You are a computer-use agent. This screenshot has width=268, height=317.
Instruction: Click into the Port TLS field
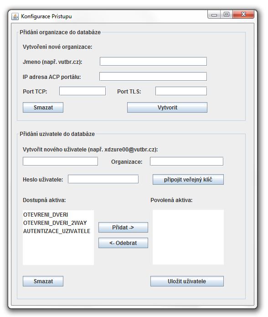tap(181, 91)
